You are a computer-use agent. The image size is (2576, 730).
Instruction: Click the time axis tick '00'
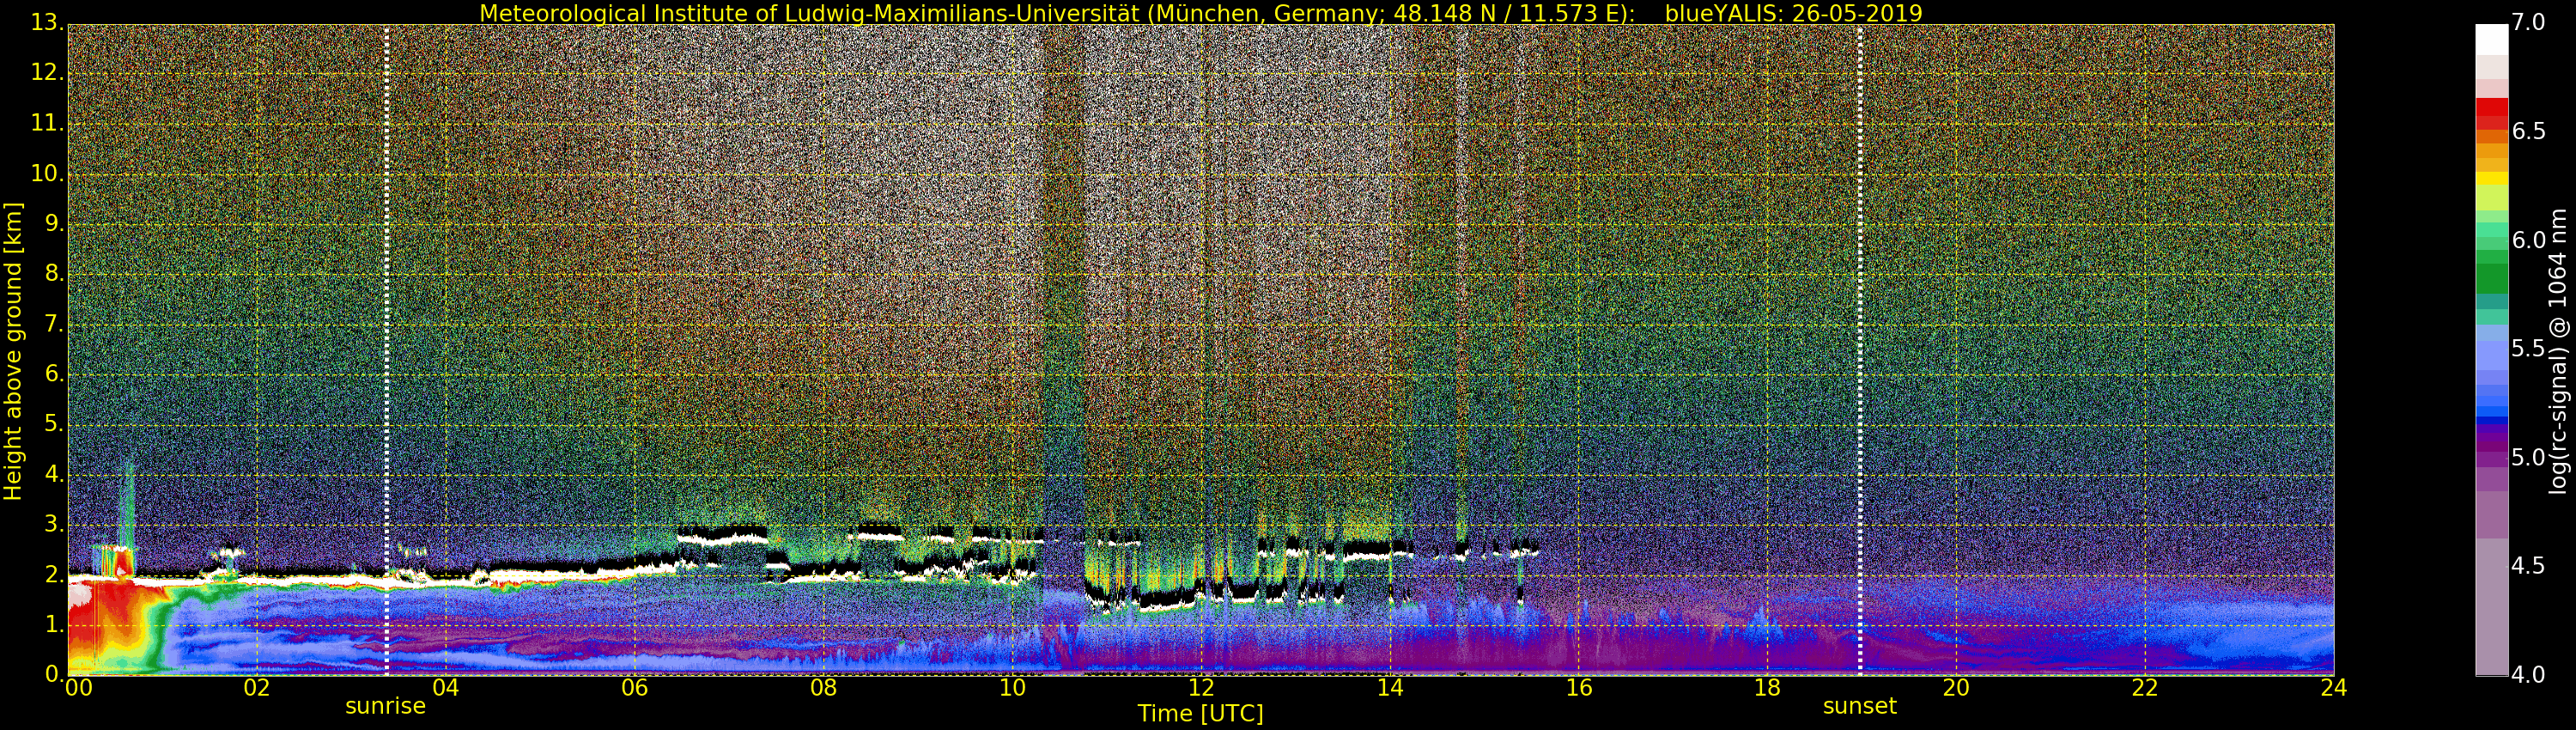point(79,688)
